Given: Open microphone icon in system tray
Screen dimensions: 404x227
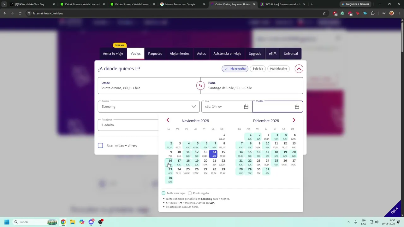Looking at the screenshot, I should (x=356, y=222).
